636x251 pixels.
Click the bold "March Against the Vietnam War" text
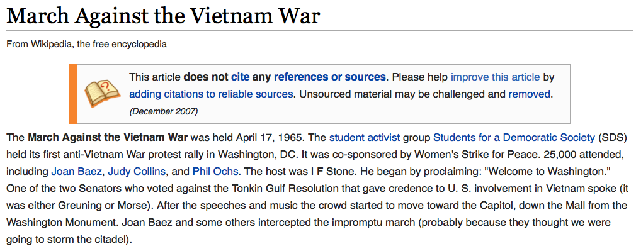108,137
